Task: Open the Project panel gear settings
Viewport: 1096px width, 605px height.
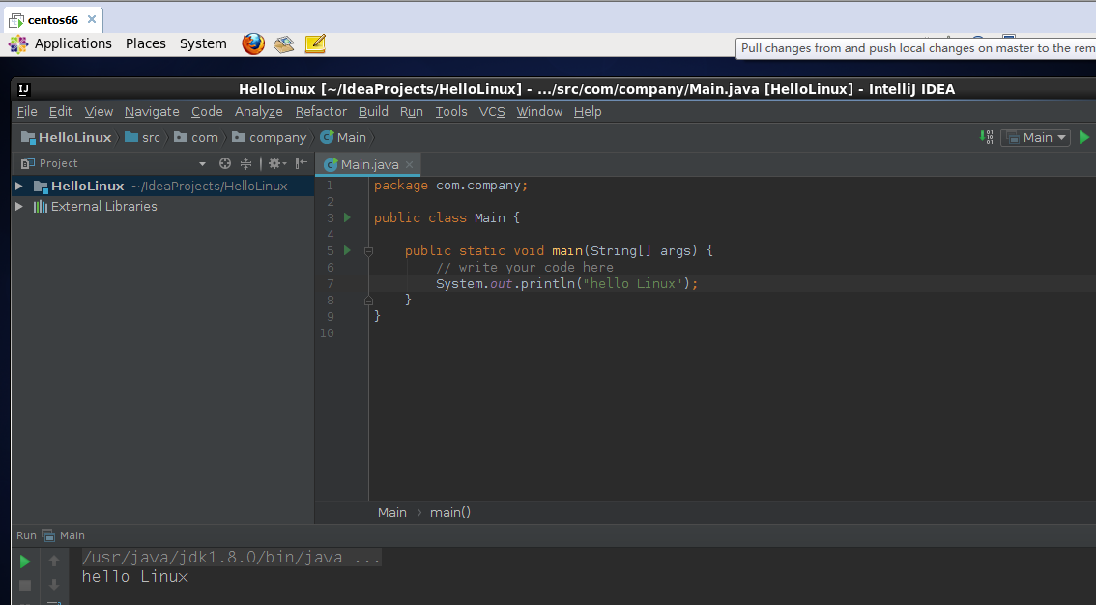Action: (x=276, y=163)
